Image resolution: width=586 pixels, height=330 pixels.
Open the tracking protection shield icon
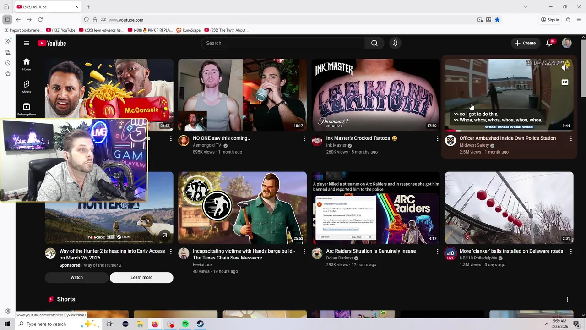tap(86, 20)
